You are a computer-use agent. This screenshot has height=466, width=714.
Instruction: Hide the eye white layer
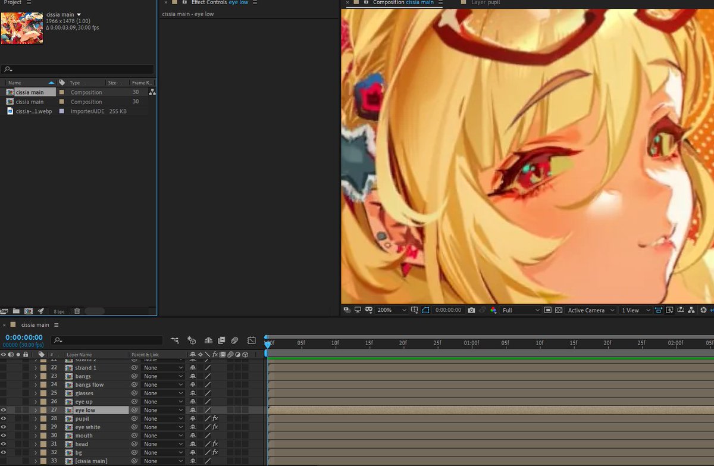[x=4, y=427]
